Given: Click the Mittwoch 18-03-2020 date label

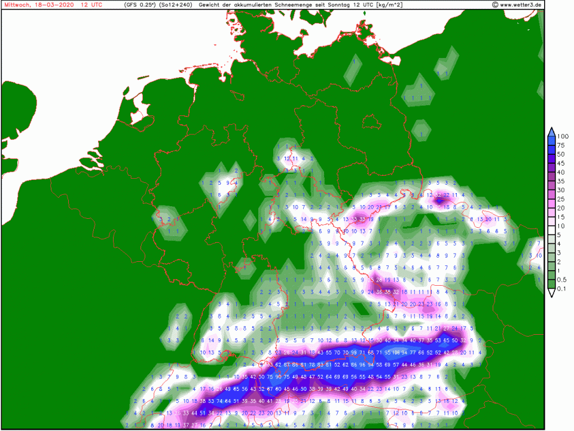Looking at the screenshot, I should [x=39, y=5].
